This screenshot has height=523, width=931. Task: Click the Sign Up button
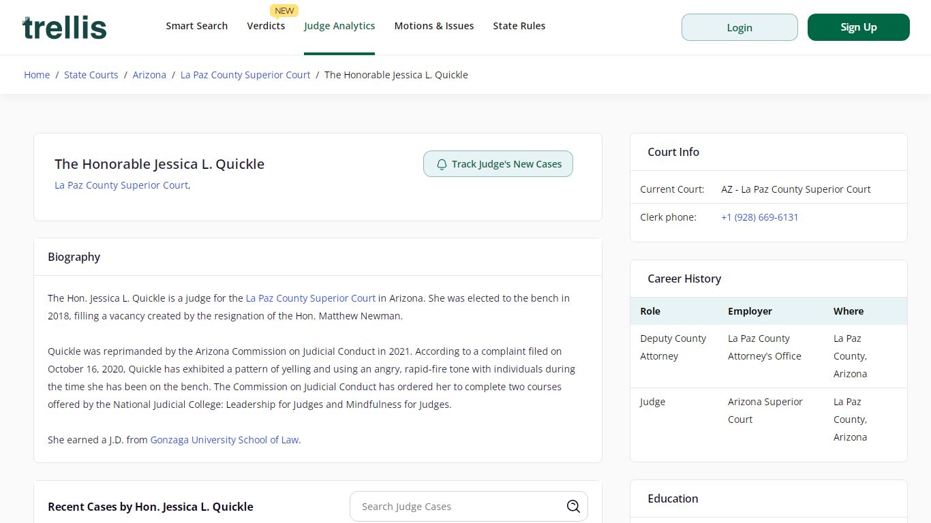pyautogui.click(x=859, y=27)
